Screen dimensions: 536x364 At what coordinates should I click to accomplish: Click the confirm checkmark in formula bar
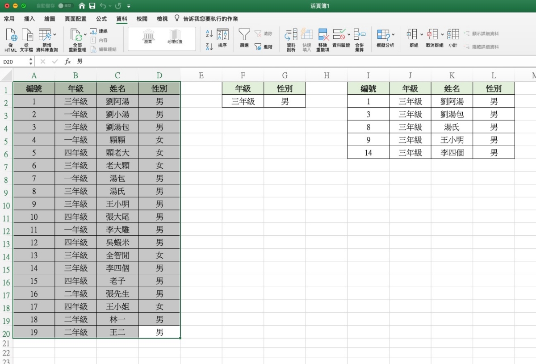pyautogui.click(x=55, y=62)
